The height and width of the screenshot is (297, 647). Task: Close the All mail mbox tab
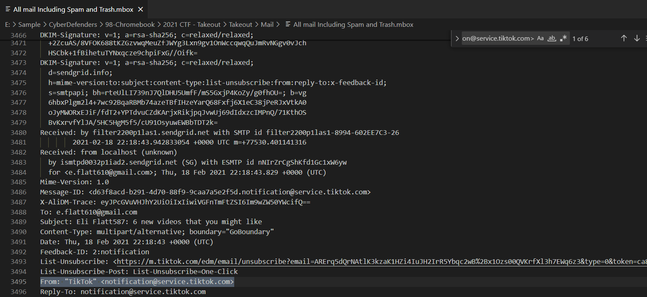tap(140, 9)
